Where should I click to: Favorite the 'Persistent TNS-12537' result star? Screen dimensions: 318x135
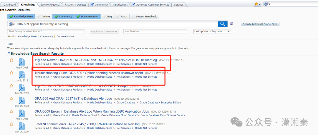[11, 86]
